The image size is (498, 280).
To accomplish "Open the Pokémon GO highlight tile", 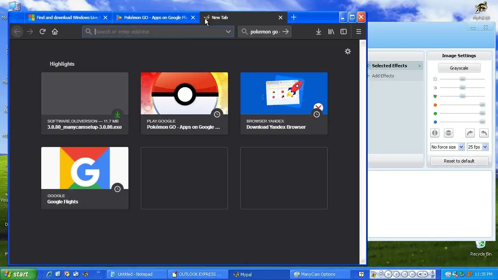I will click(184, 103).
